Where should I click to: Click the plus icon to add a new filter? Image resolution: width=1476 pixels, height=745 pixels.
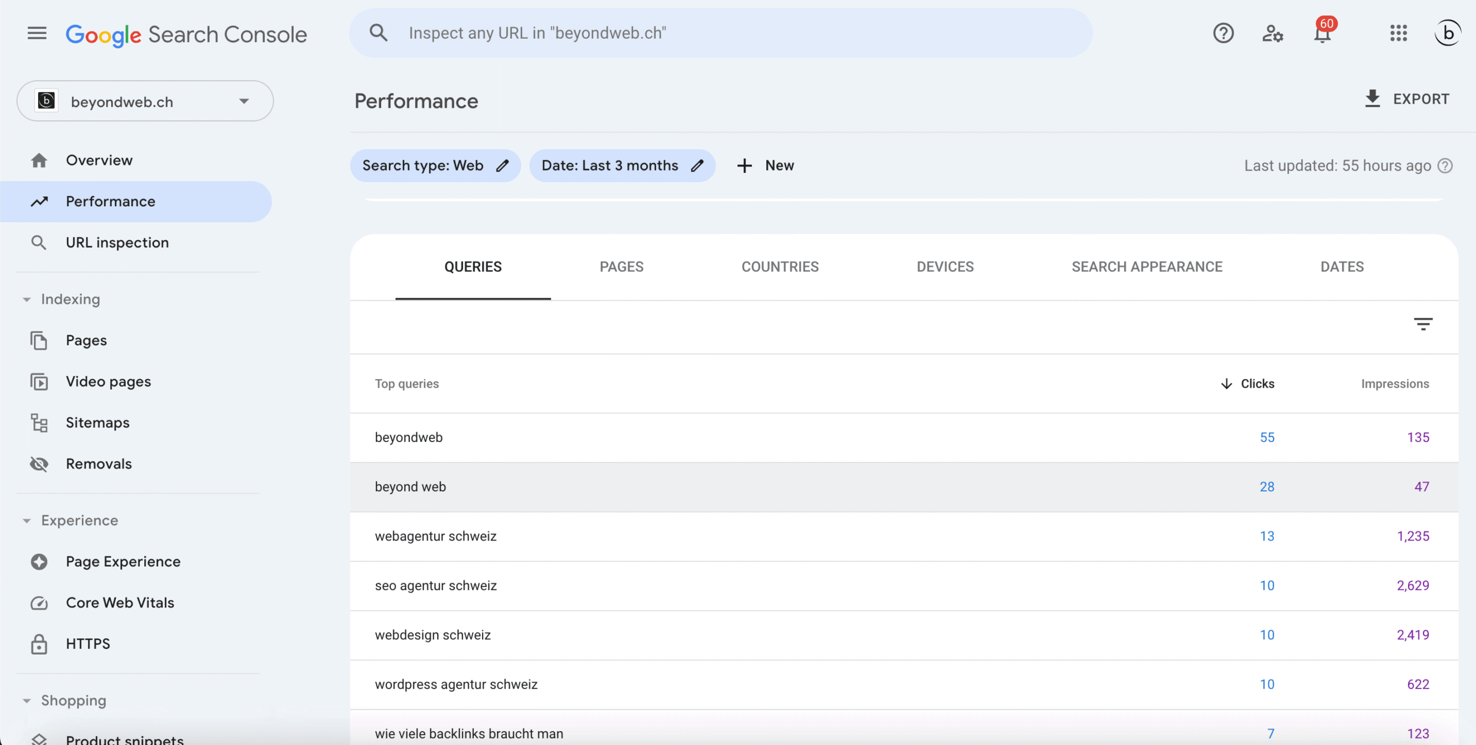pyautogui.click(x=744, y=166)
